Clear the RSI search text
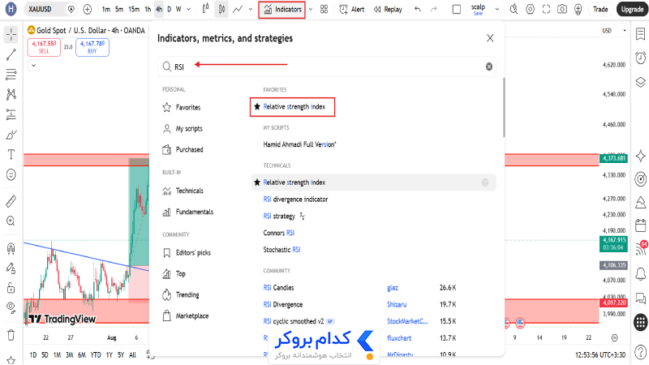Viewport: 649px width, 365px height. [489, 67]
